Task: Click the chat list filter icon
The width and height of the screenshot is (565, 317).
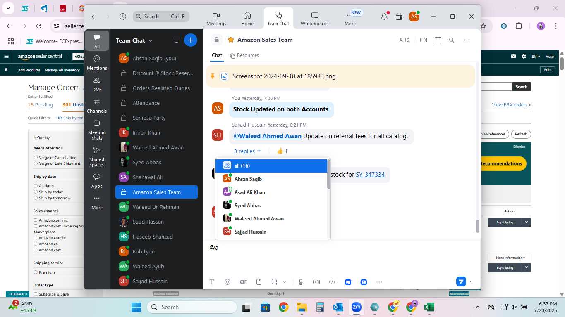Action: (x=177, y=40)
